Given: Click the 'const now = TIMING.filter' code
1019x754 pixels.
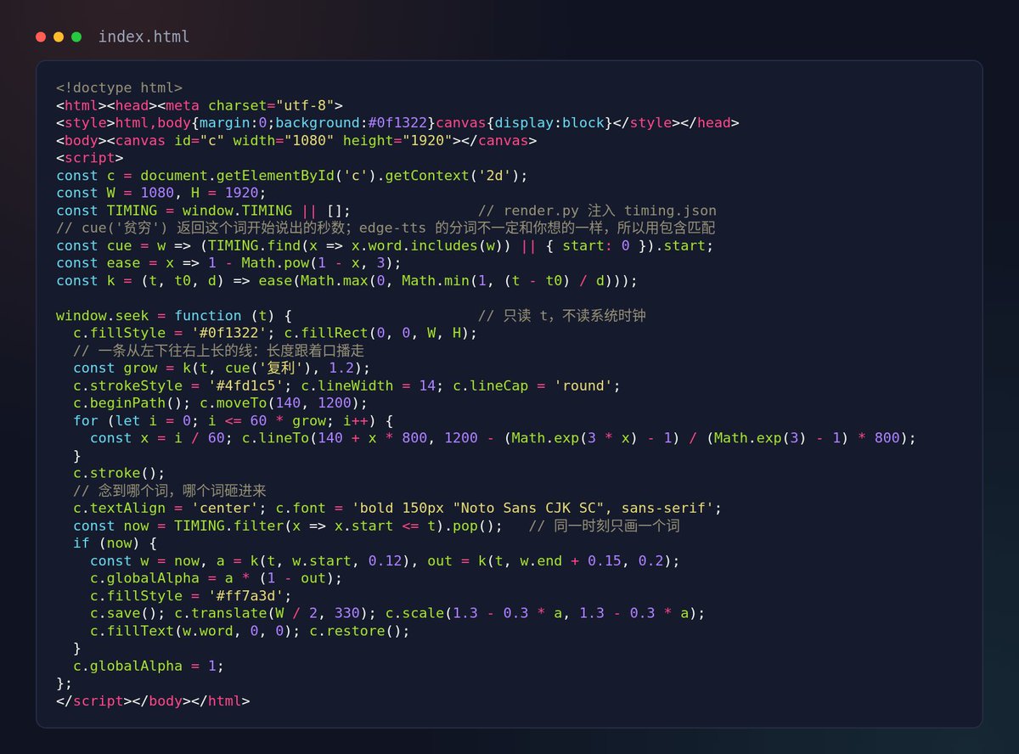Looking at the screenshot, I should pos(288,526).
